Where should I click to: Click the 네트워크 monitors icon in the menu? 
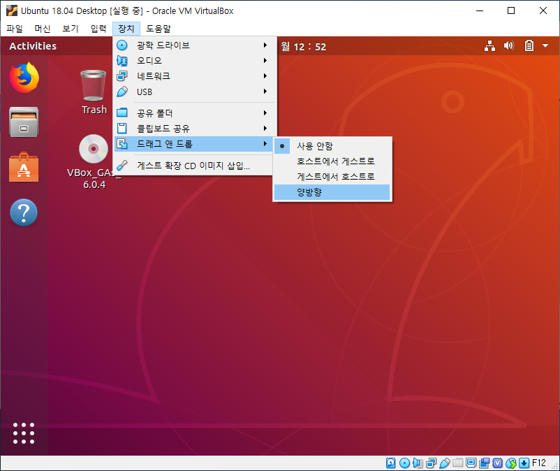(x=122, y=76)
